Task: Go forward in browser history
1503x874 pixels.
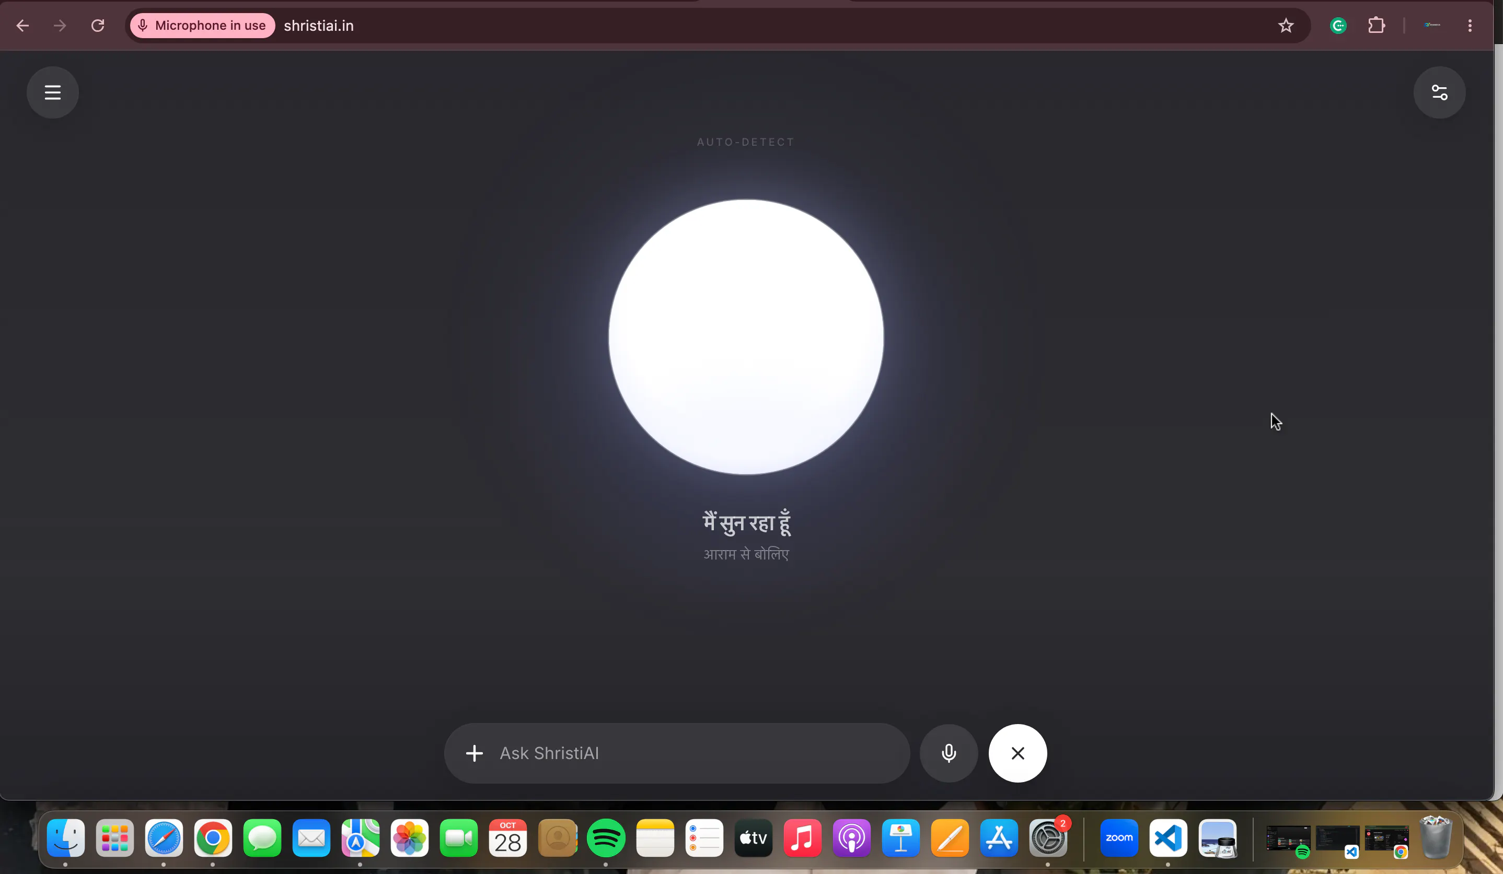Action: [x=60, y=26]
